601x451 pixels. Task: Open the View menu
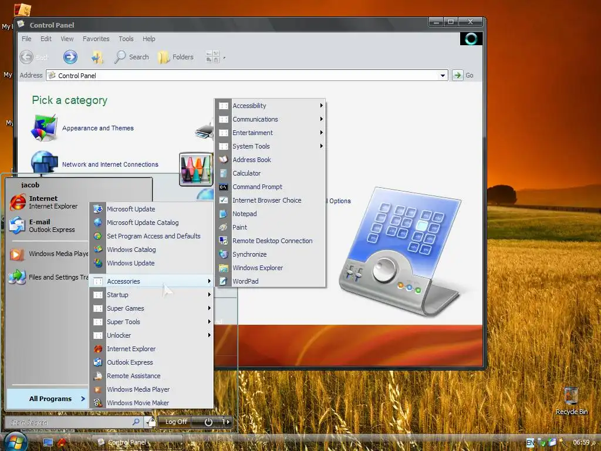(x=67, y=39)
